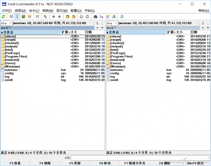The image size is (211, 166).
Task: Open the 开始(S) menu
Action: pos(90,10)
